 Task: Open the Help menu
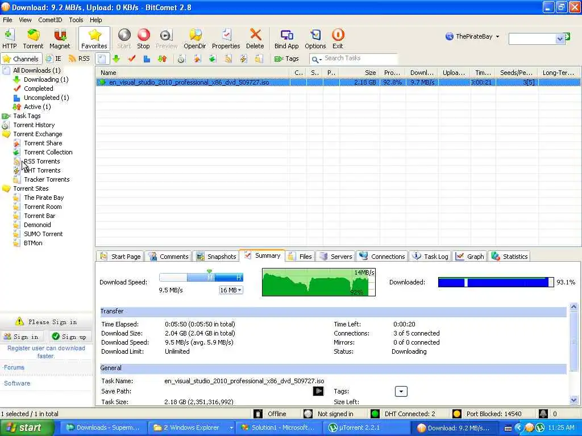click(x=95, y=20)
